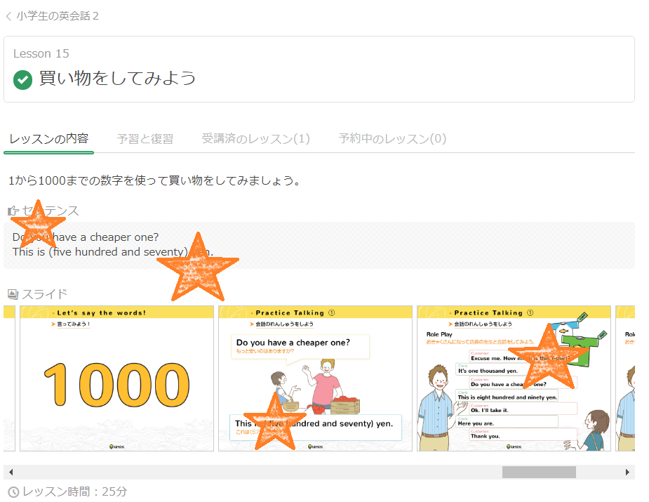This screenshot has width=649, height=502.
Task: Click the partially visible slide at right edge
Action: (x=625, y=379)
